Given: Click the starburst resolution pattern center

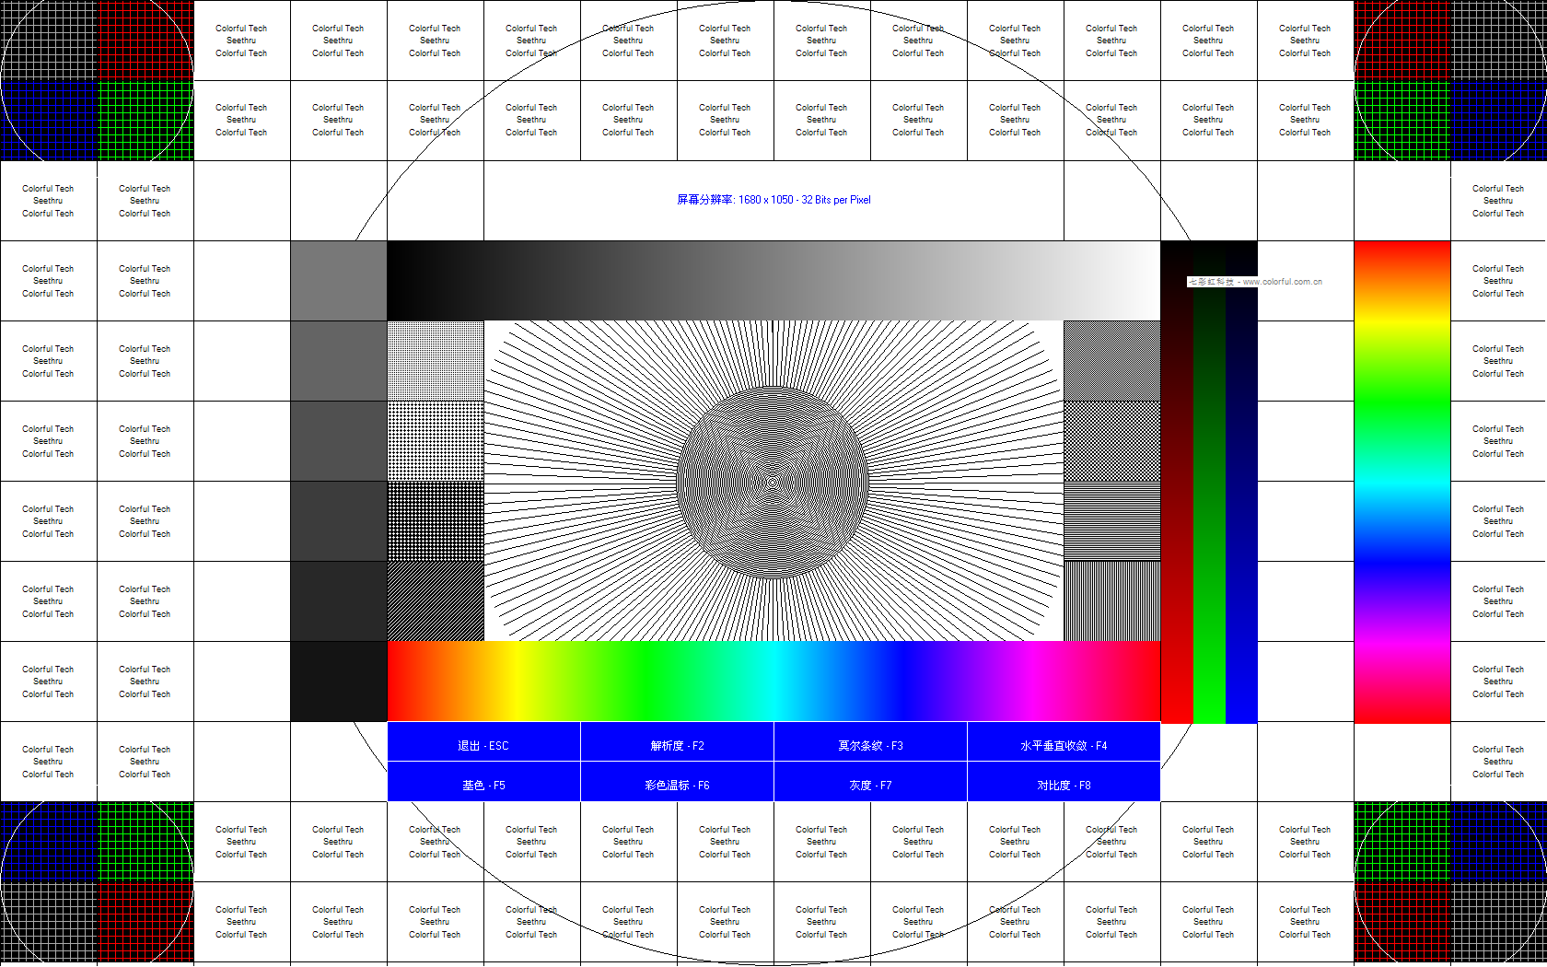Looking at the screenshot, I should [772, 481].
